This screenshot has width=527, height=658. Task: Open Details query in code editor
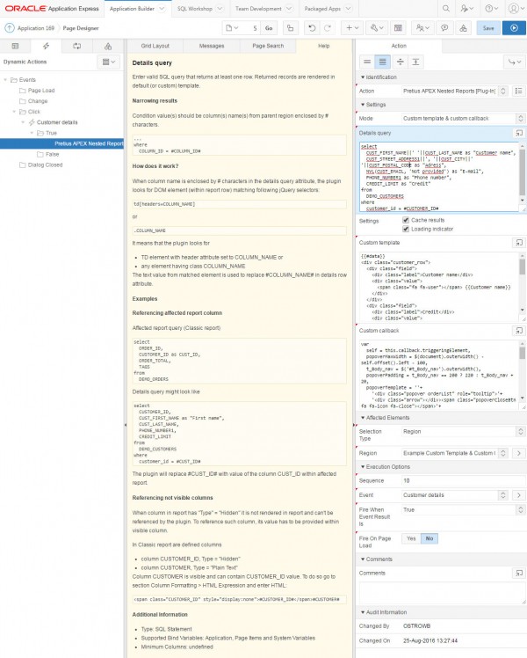pyautogui.click(x=518, y=133)
